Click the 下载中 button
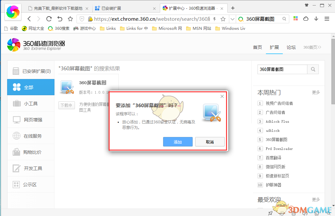 67,105
